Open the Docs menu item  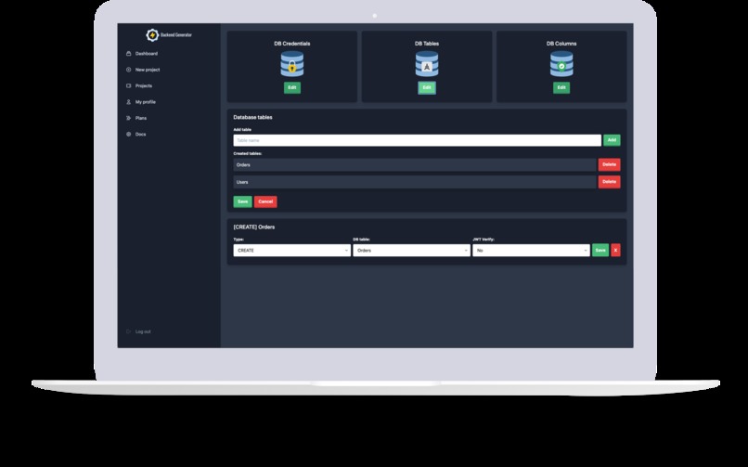click(140, 134)
